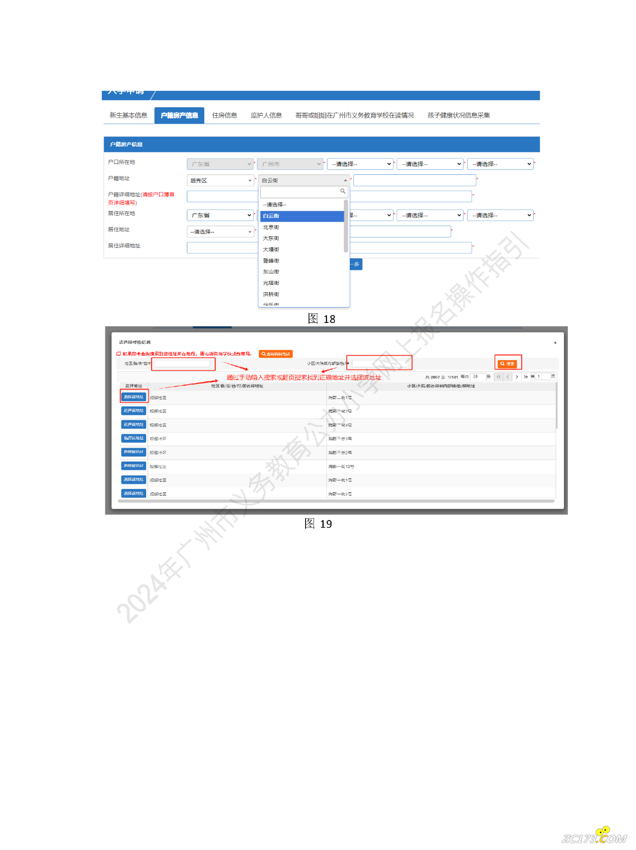Open the greyed-out 广州市 dropdown in the 户口所在地 row
Image resolution: width=636 pixels, height=850 pixels.
coord(291,164)
